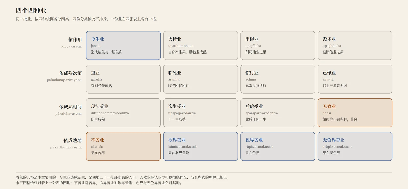Click the 依成熟时间 row label
The height and width of the screenshot is (189, 408).
pyautogui.click(x=70, y=107)
